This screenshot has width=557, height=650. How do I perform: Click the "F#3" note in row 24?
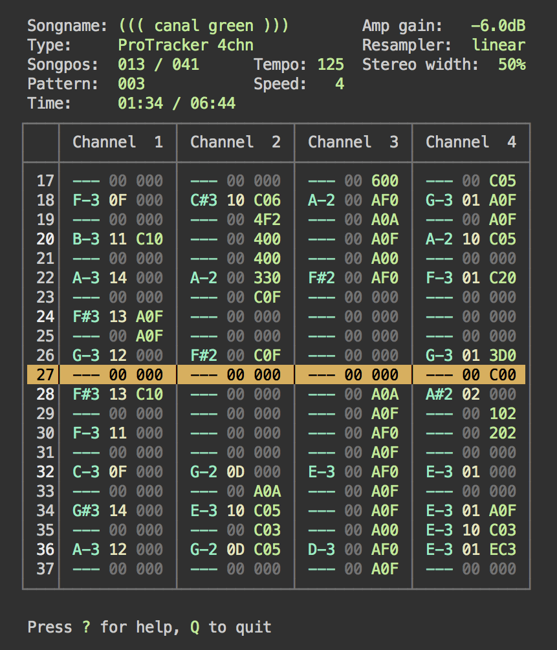click(x=86, y=317)
